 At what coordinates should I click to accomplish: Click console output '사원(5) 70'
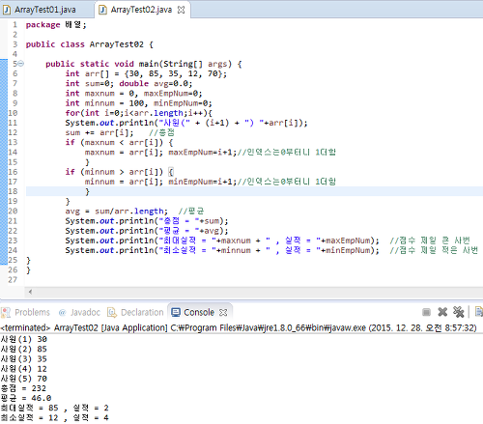coord(24,379)
